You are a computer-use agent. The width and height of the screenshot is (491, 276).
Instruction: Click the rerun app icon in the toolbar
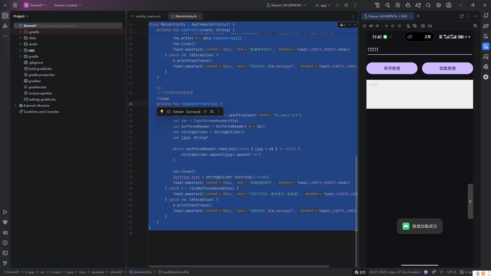[x=338, y=5]
